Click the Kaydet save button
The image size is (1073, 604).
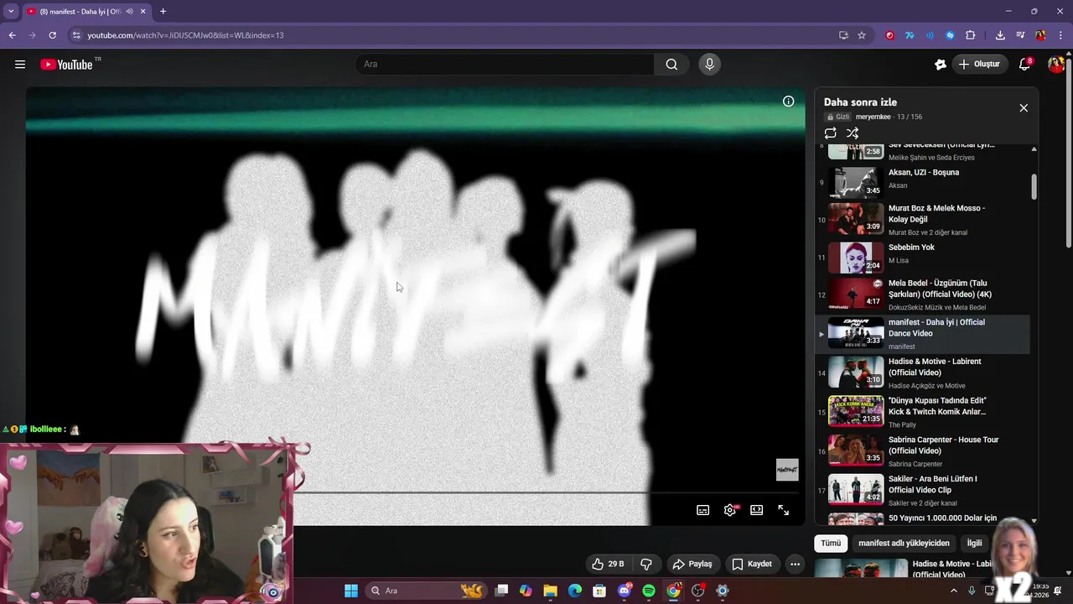click(752, 565)
